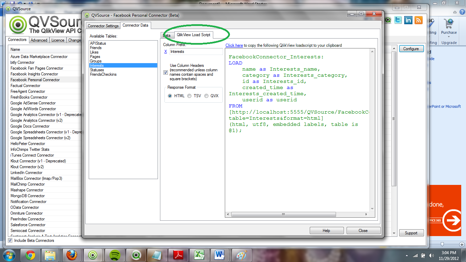Open the Advanced tab in QVSource
This screenshot has width=466, height=262.
(39, 40)
